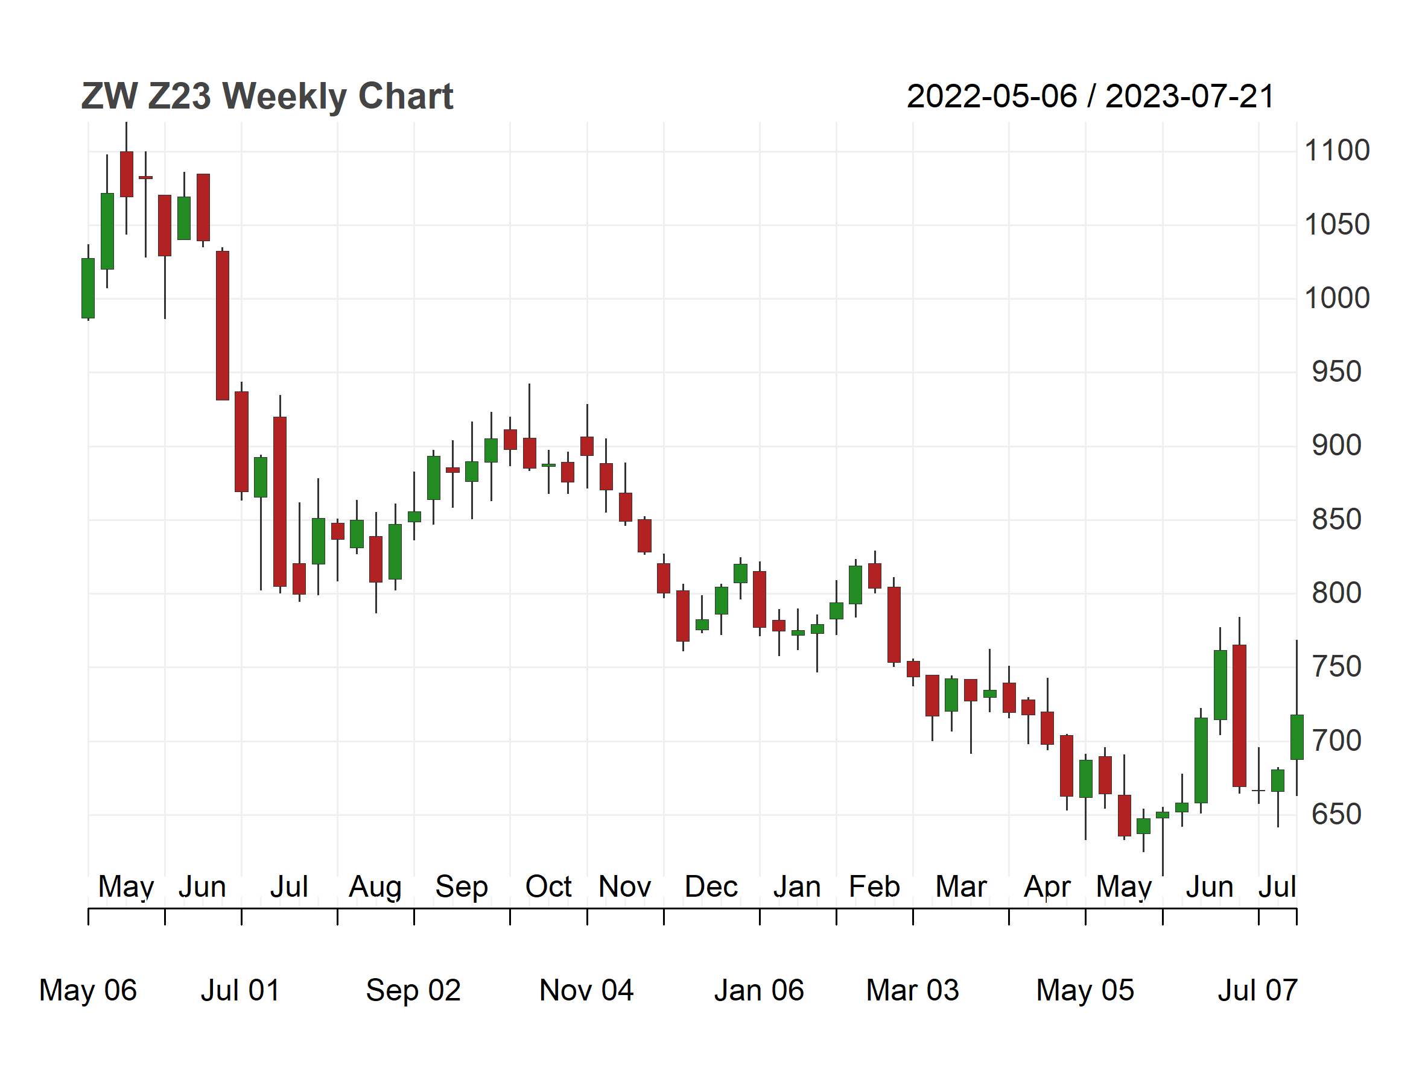Viewport: 1425px width, 1068px height.
Task: Click the Oct month label
Action: pyautogui.click(x=548, y=886)
